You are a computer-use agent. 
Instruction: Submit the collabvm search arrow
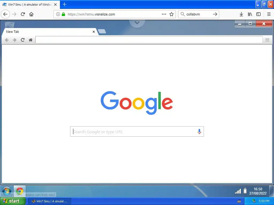pos(215,14)
